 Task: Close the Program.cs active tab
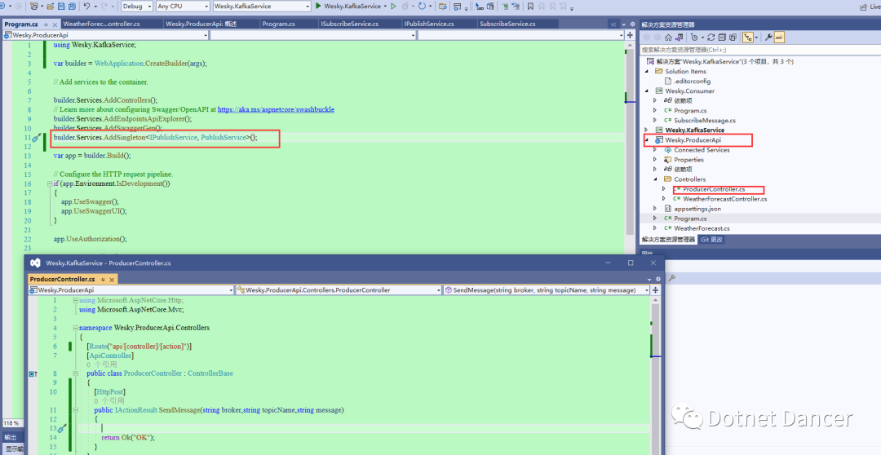55,24
